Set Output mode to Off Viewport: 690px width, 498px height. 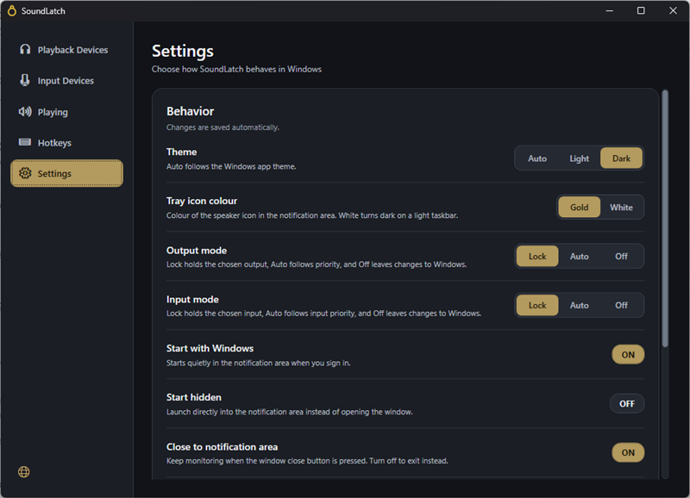(x=621, y=256)
